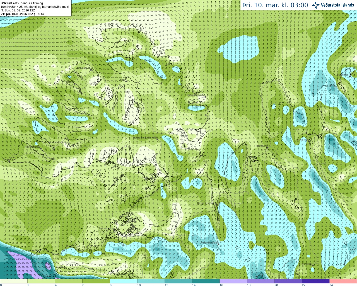Click the legend value '8'
The width and height of the screenshot is (357, 287).
coord(111,285)
